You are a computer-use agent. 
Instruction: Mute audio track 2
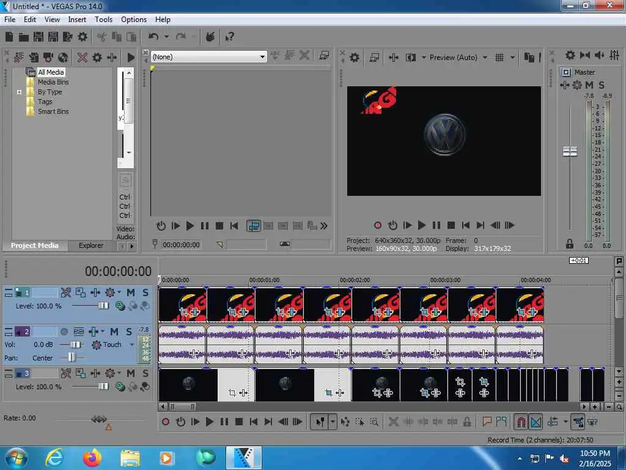click(114, 332)
